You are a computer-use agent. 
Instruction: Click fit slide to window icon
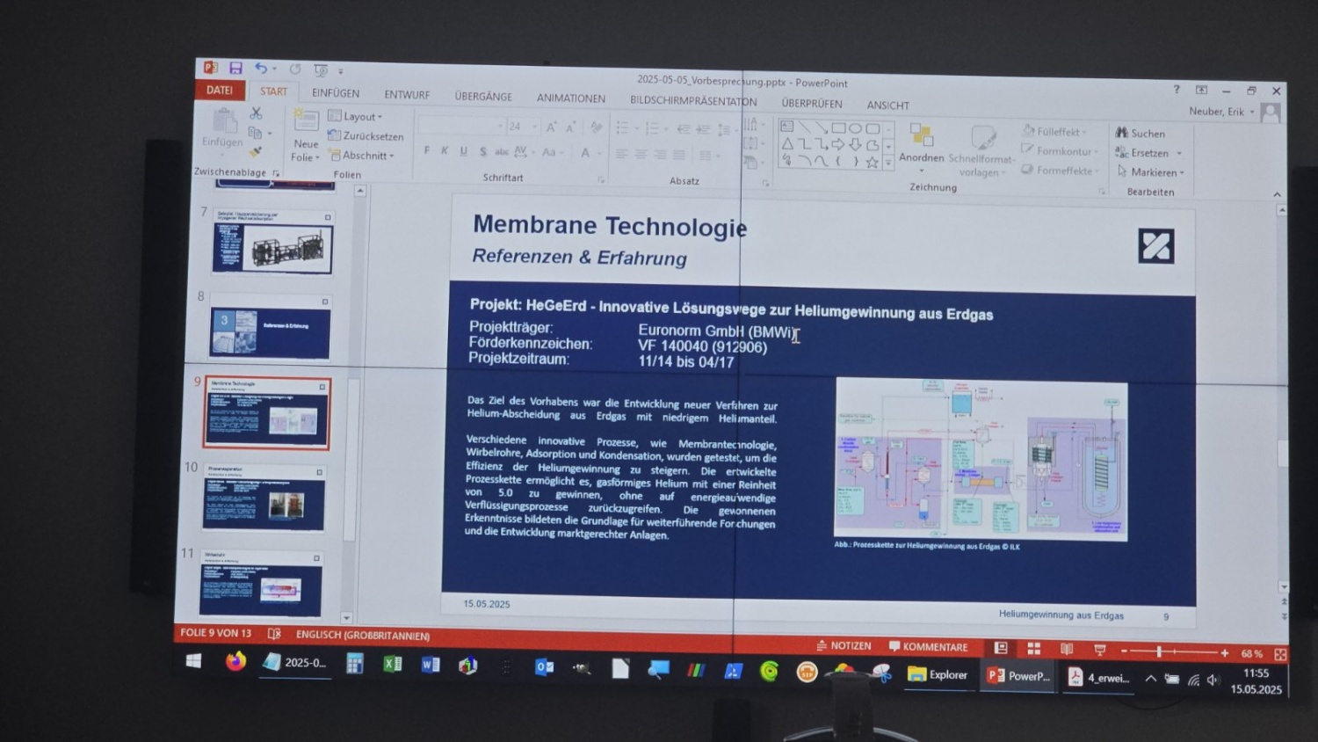[1280, 654]
